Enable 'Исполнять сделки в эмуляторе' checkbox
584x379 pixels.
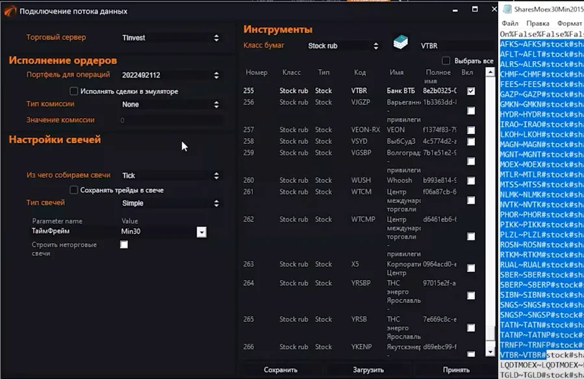pyautogui.click(x=74, y=91)
